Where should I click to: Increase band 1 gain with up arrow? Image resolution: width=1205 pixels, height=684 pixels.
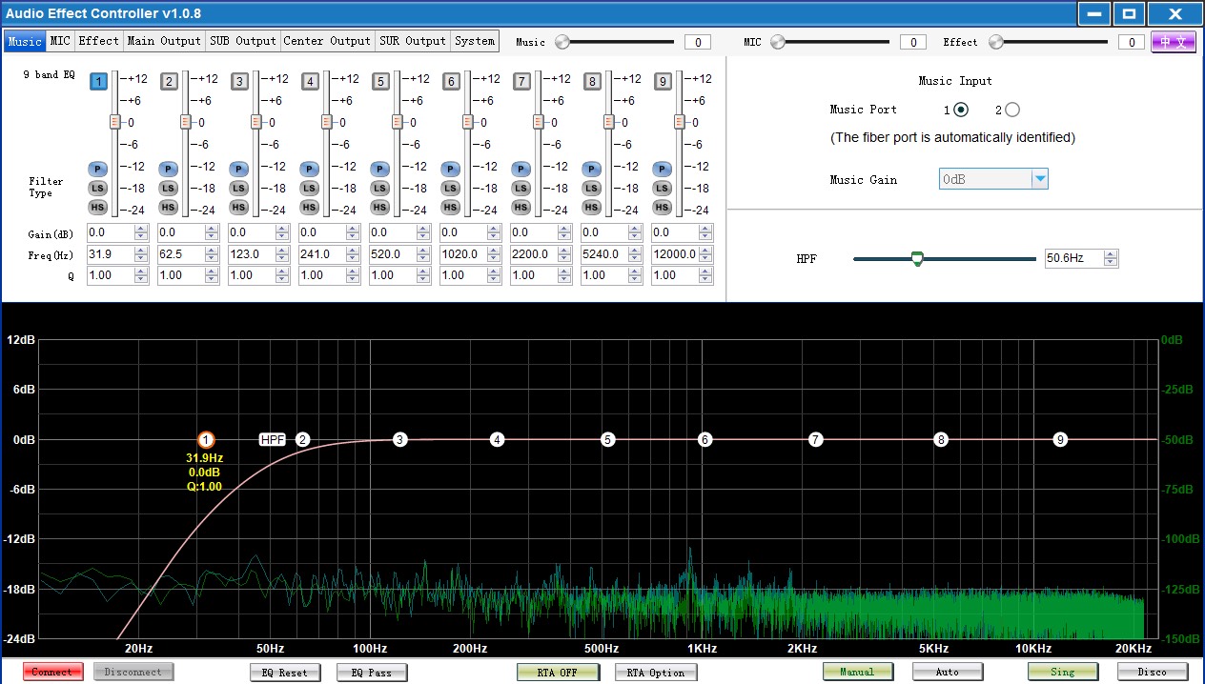(x=141, y=229)
